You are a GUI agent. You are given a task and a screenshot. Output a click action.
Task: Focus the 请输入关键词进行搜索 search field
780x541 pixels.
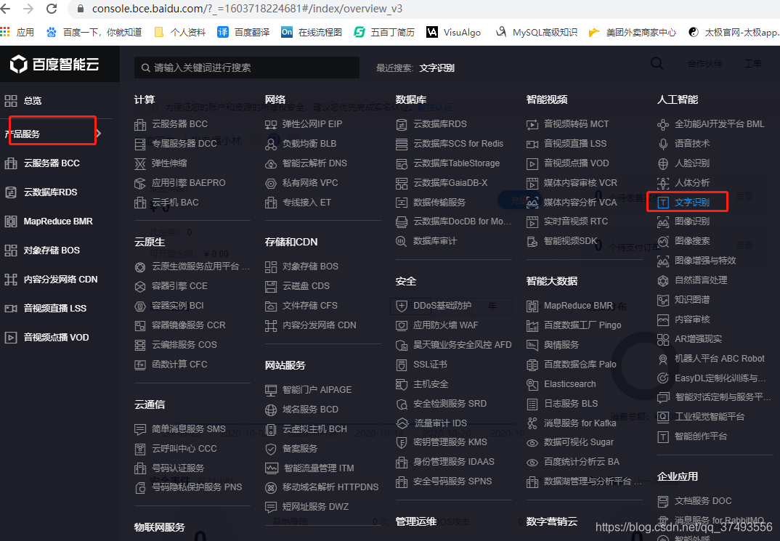click(x=247, y=67)
